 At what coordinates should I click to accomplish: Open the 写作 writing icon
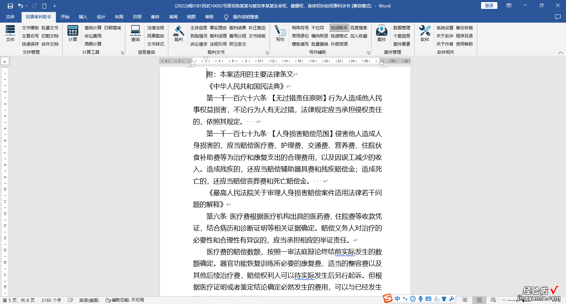pyautogui.click(x=280, y=34)
